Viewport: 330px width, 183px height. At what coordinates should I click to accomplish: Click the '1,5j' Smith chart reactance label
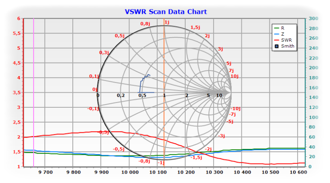point(195,28)
